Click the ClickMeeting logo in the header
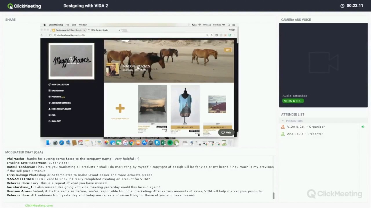This screenshot has width=371, height=208. tap(24, 6)
